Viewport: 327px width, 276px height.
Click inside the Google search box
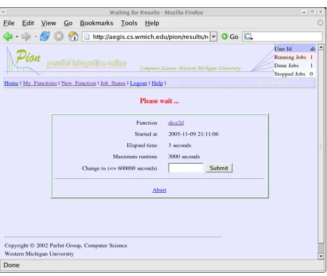(287, 36)
